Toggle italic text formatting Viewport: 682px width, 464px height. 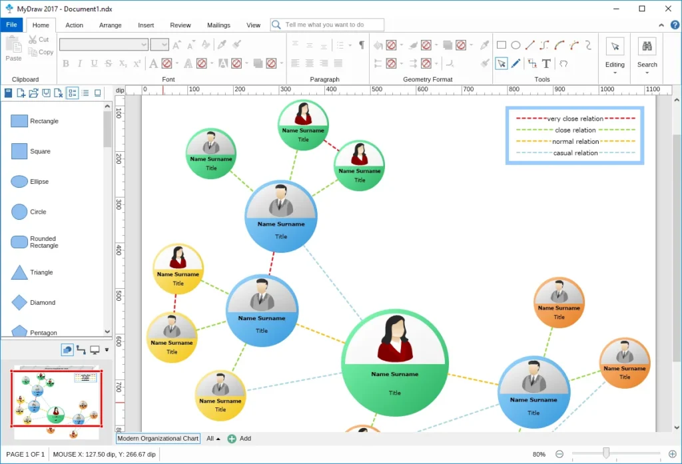point(80,63)
